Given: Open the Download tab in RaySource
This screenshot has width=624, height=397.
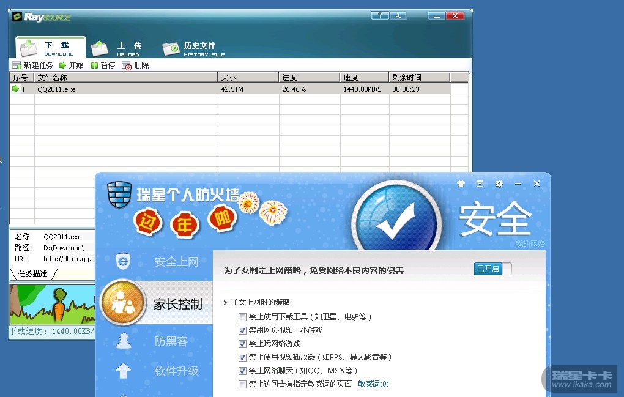Looking at the screenshot, I should pos(51,48).
